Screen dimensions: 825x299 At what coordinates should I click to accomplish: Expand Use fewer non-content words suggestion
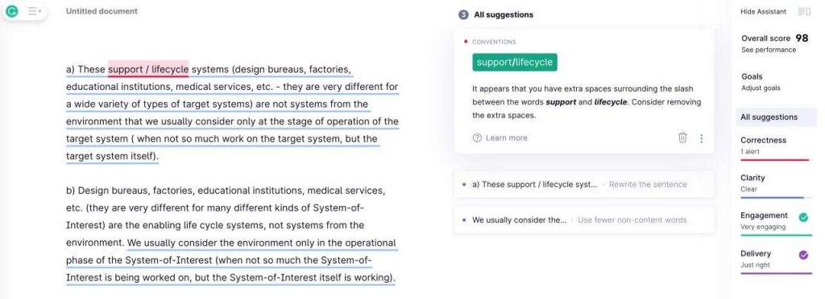point(584,219)
